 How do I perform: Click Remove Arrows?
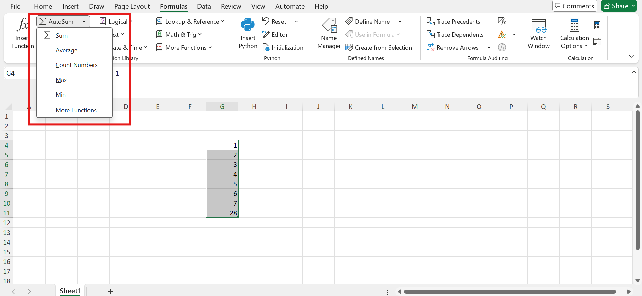pos(453,48)
